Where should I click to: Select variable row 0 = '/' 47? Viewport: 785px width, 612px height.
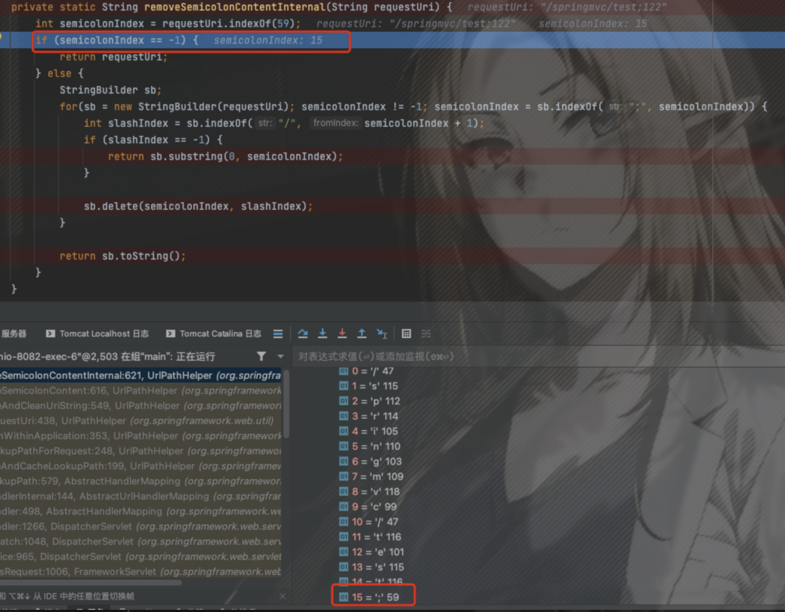pos(366,371)
